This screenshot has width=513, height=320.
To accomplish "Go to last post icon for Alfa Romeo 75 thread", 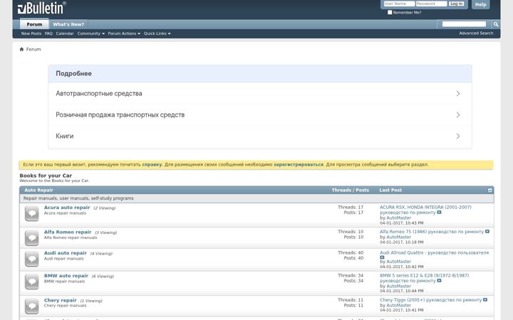I will (487, 232).
